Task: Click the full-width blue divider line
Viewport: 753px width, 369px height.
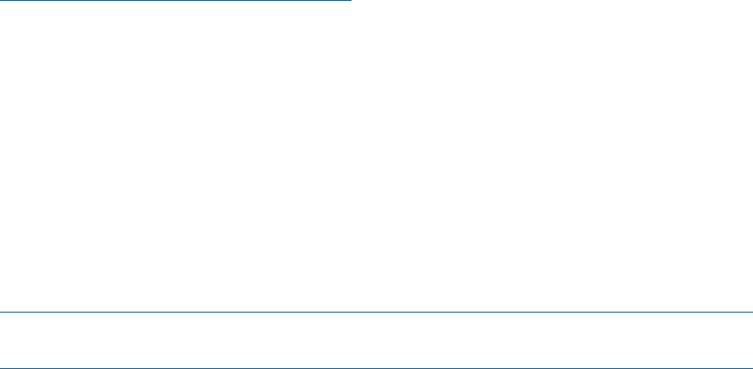Action: (x=376, y=312)
